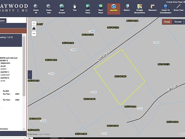185x139 pixels.
Task: Select the Zoom Out tool
Action: click(49, 9)
